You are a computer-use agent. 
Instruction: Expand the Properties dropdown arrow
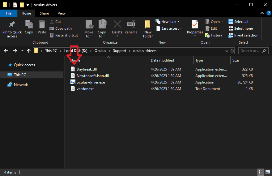click(x=195, y=36)
